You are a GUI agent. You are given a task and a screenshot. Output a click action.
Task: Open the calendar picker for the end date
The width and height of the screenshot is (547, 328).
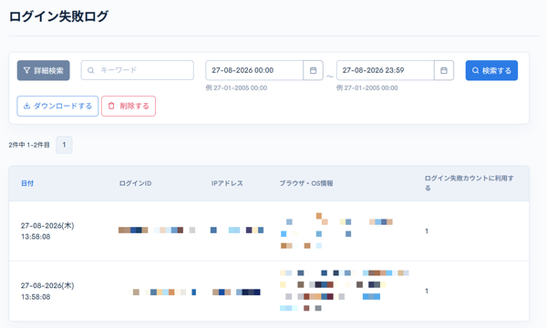coord(444,70)
